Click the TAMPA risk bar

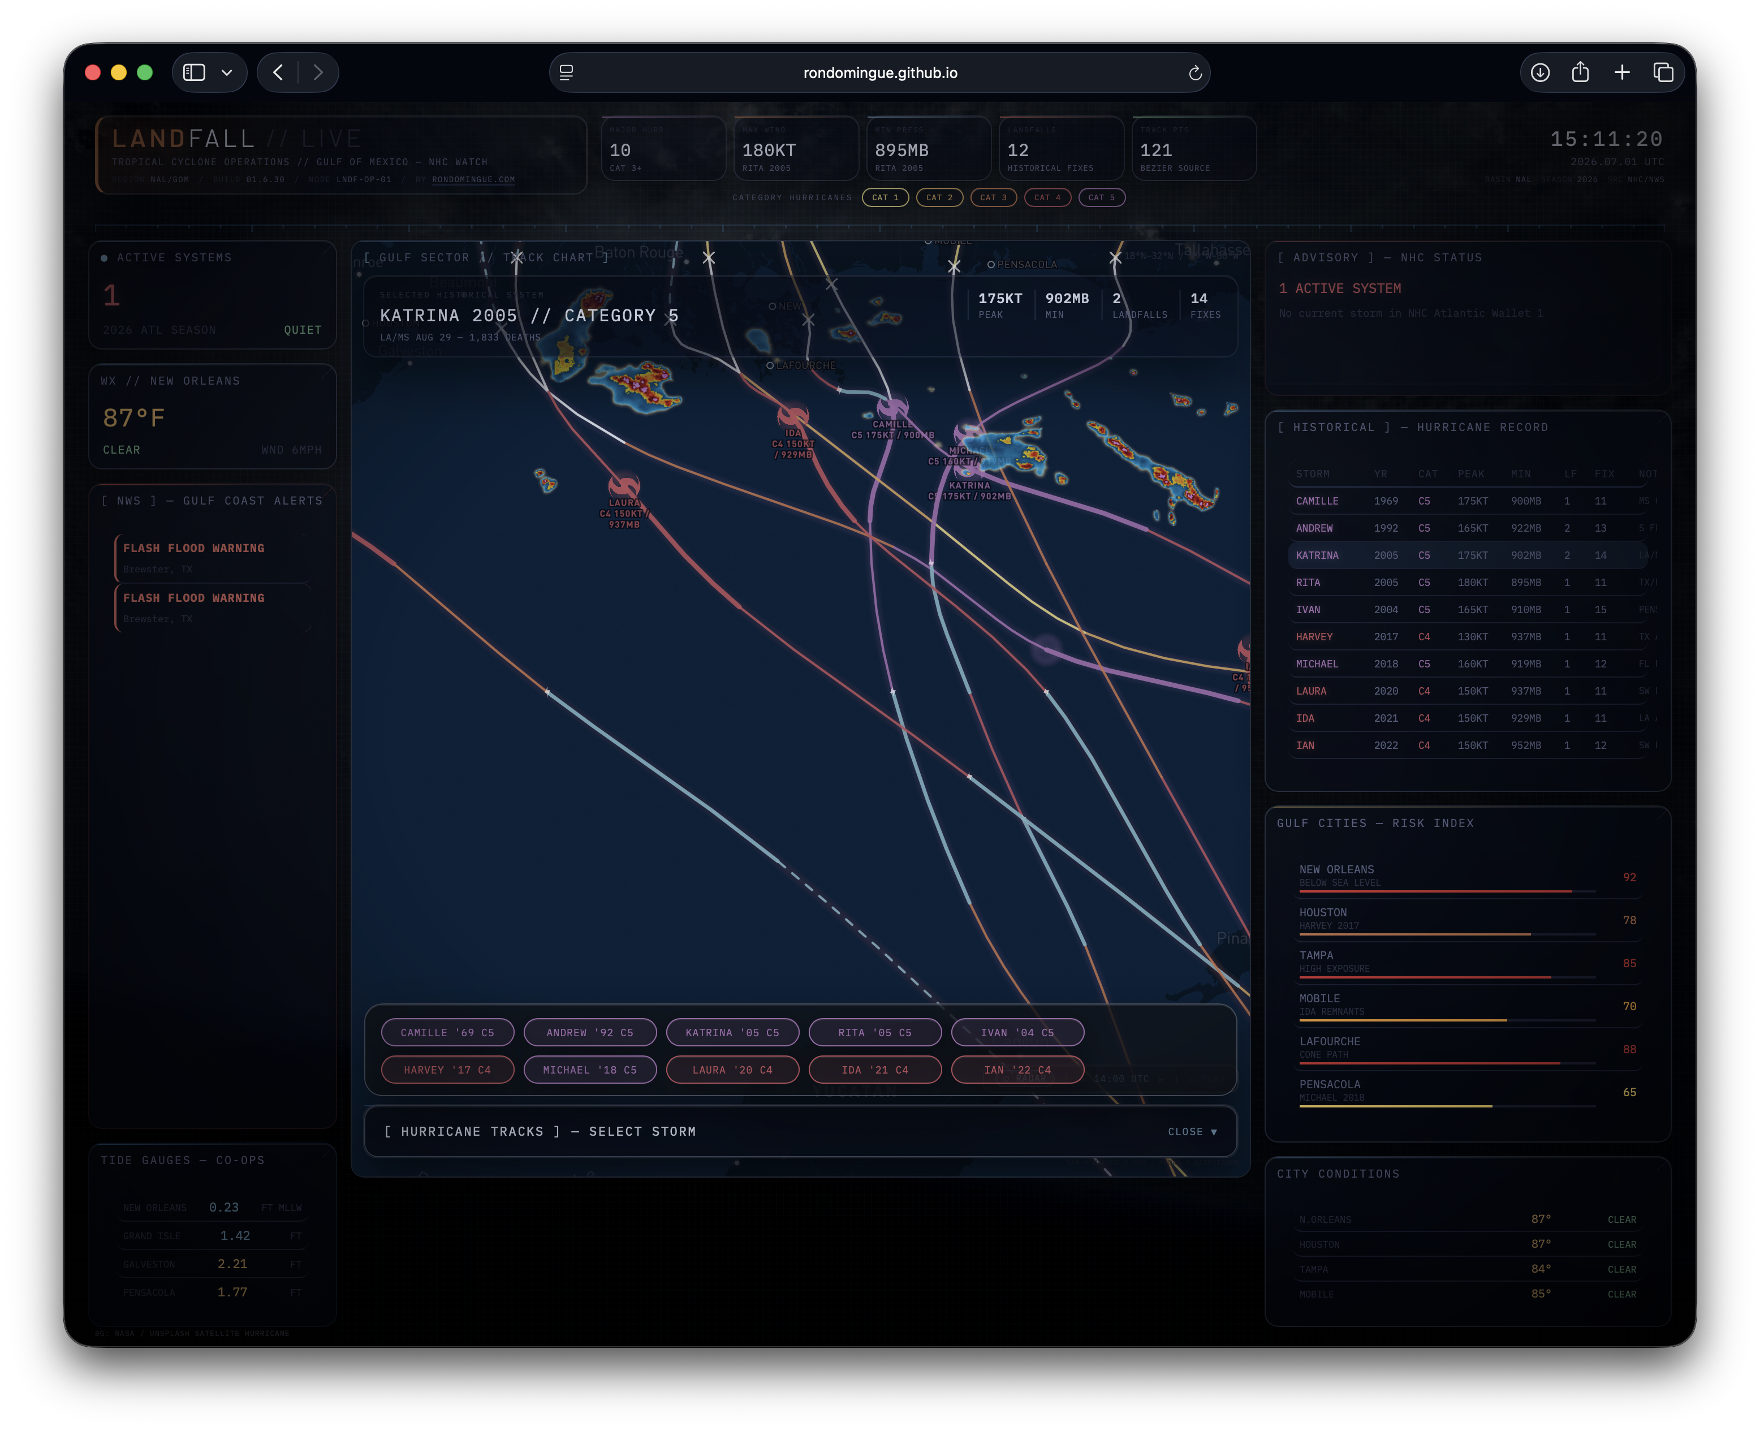click(x=1447, y=977)
